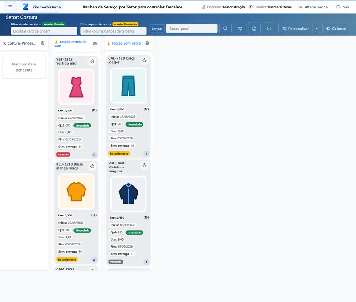The image size is (356, 302).
Task: Click Alterar senha link
Action: tap(313, 7)
